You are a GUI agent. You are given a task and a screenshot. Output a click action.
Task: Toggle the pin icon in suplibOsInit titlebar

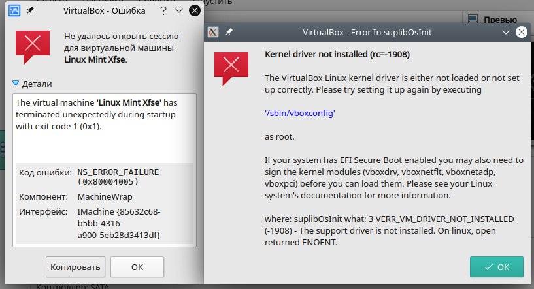coord(229,32)
